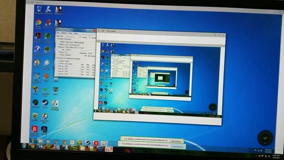The image size is (284, 160).
Task: Open the dark A-logo desktop shortcut
Action: [44, 130]
